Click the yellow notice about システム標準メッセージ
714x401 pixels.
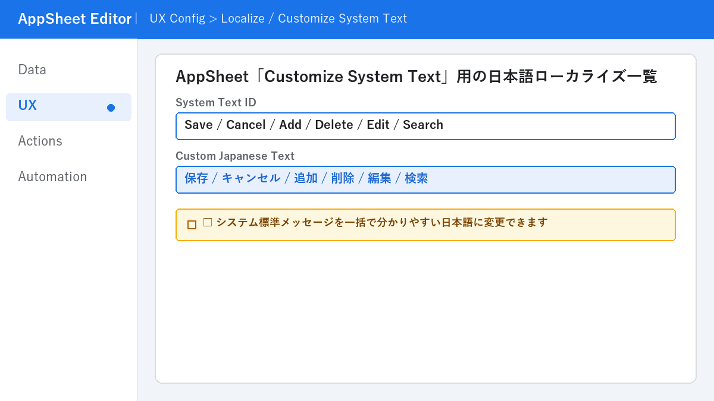(x=425, y=225)
